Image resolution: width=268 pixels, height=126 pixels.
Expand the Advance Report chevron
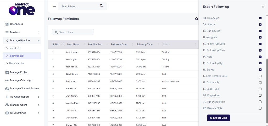point(39,97)
